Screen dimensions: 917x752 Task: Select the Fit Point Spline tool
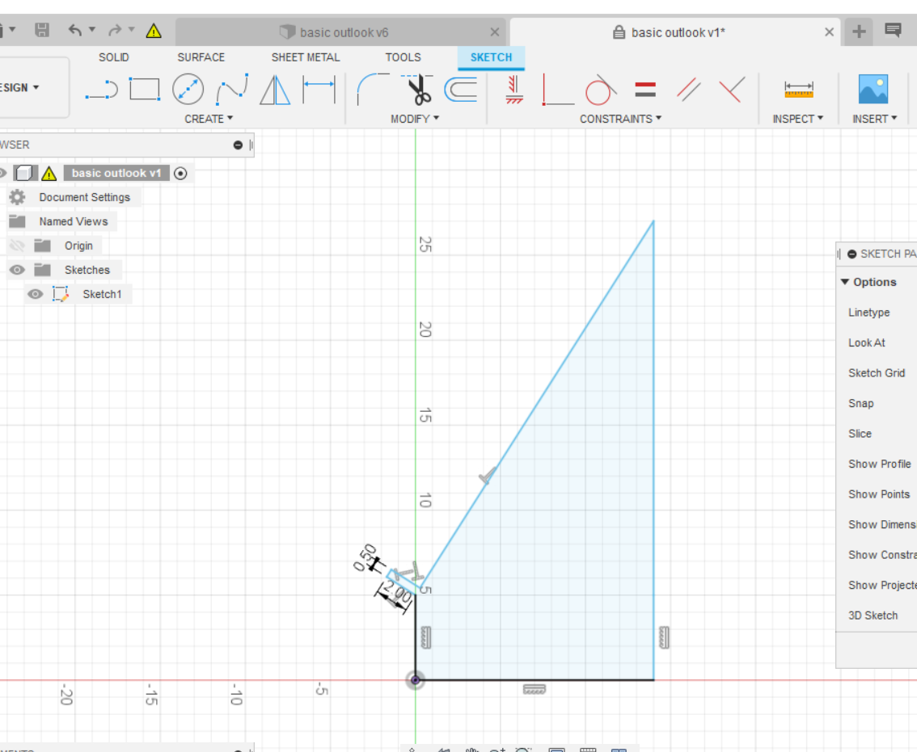pos(232,90)
